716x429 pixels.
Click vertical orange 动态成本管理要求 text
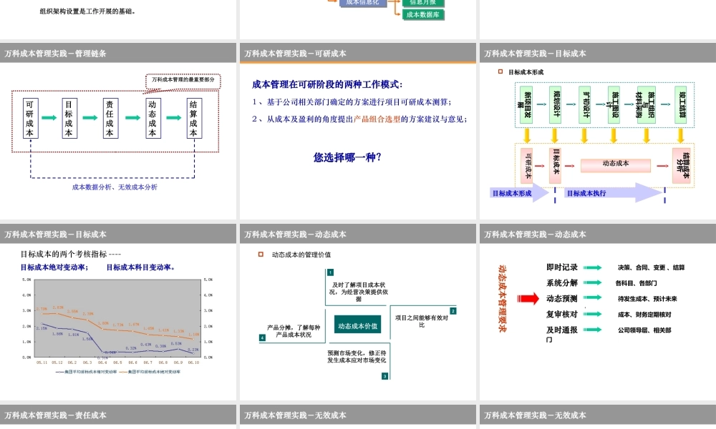502,299
